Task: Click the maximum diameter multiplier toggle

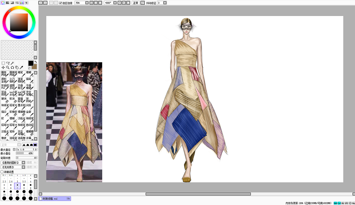Action: tap(14, 149)
